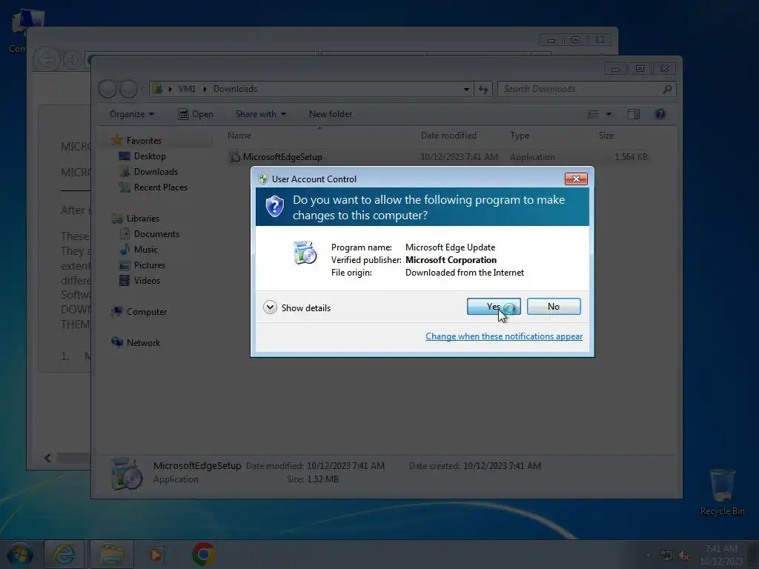This screenshot has height=569, width=759.
Task: Click the network tray icon
Action: [x=666, y=556]
